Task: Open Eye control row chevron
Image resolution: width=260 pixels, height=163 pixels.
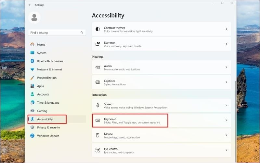Action: point(226,150)
